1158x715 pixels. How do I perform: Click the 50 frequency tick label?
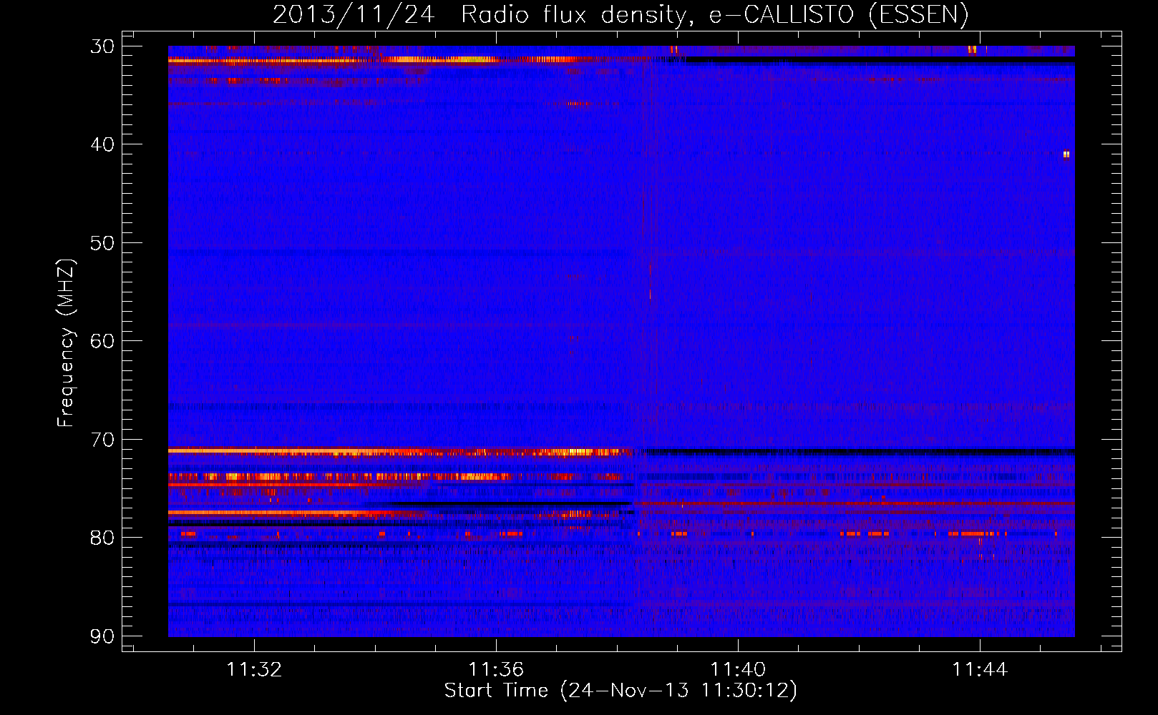[102, 243]
